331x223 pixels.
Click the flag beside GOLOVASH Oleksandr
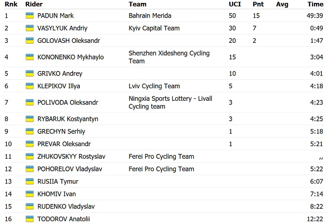point(29,41)
